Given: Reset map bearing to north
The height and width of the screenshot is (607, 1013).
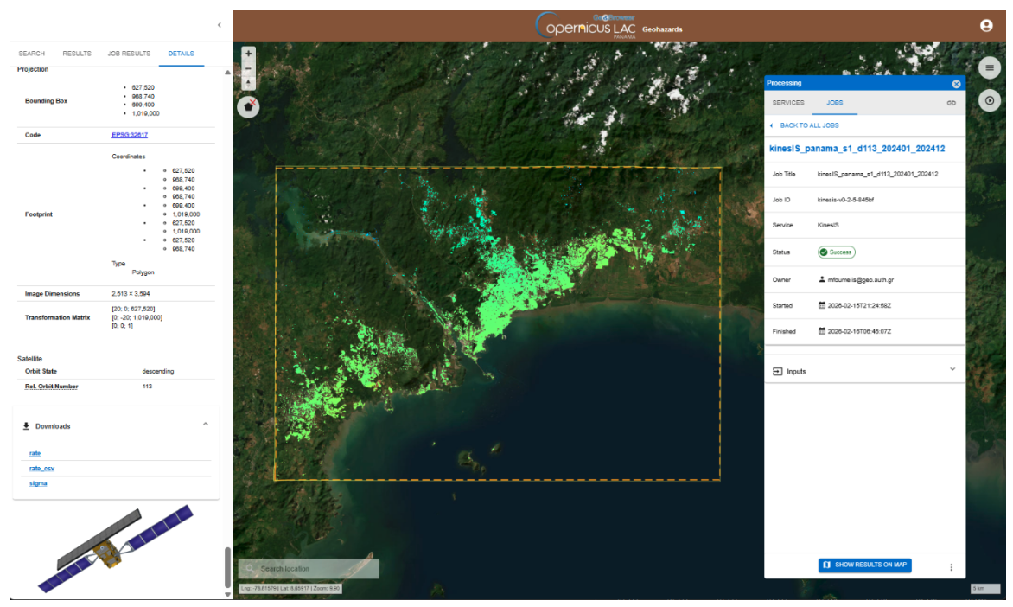Looking at the screenshot, I should coord(249,83).
